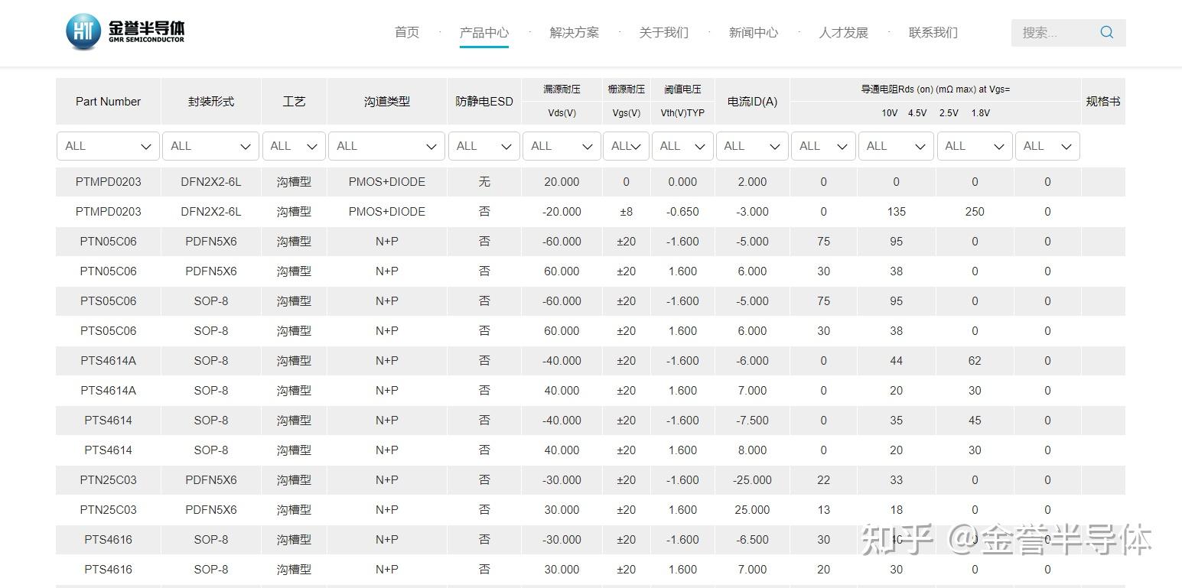Open the 解决方案 menu item

click(x=575, y=32)
